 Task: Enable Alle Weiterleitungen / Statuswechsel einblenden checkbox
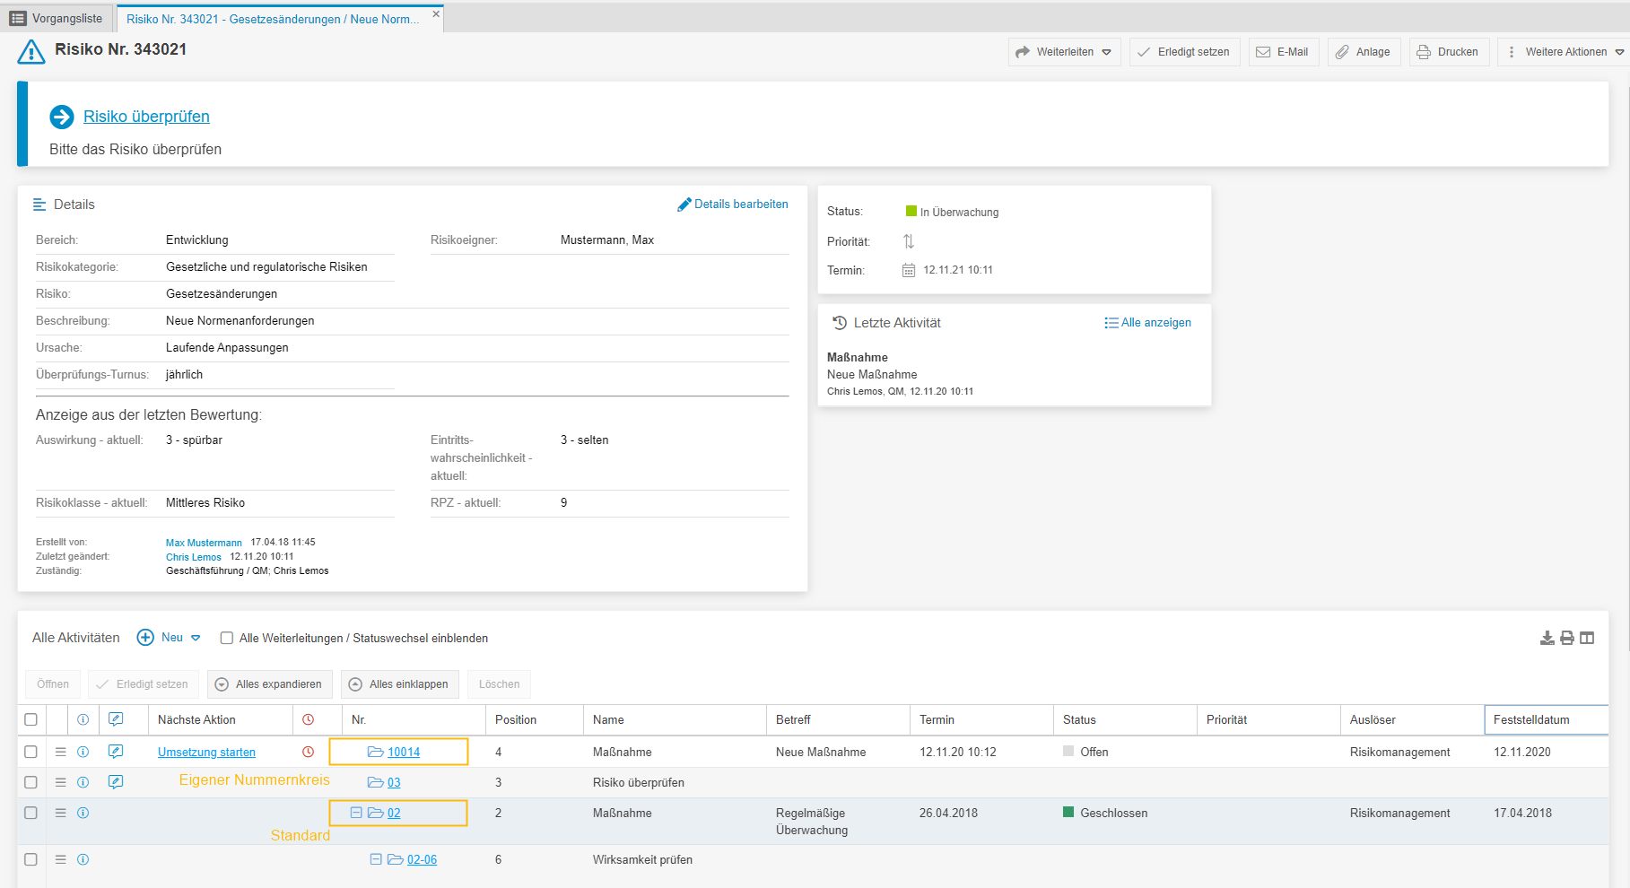click(x=227, y=639)
